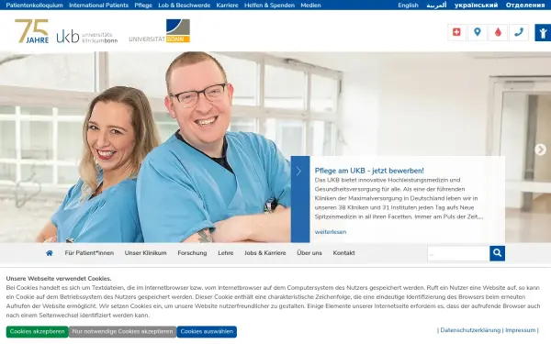The image size is (551, 344).
Task: Open Impressum link
Action: tap(520, 330)
